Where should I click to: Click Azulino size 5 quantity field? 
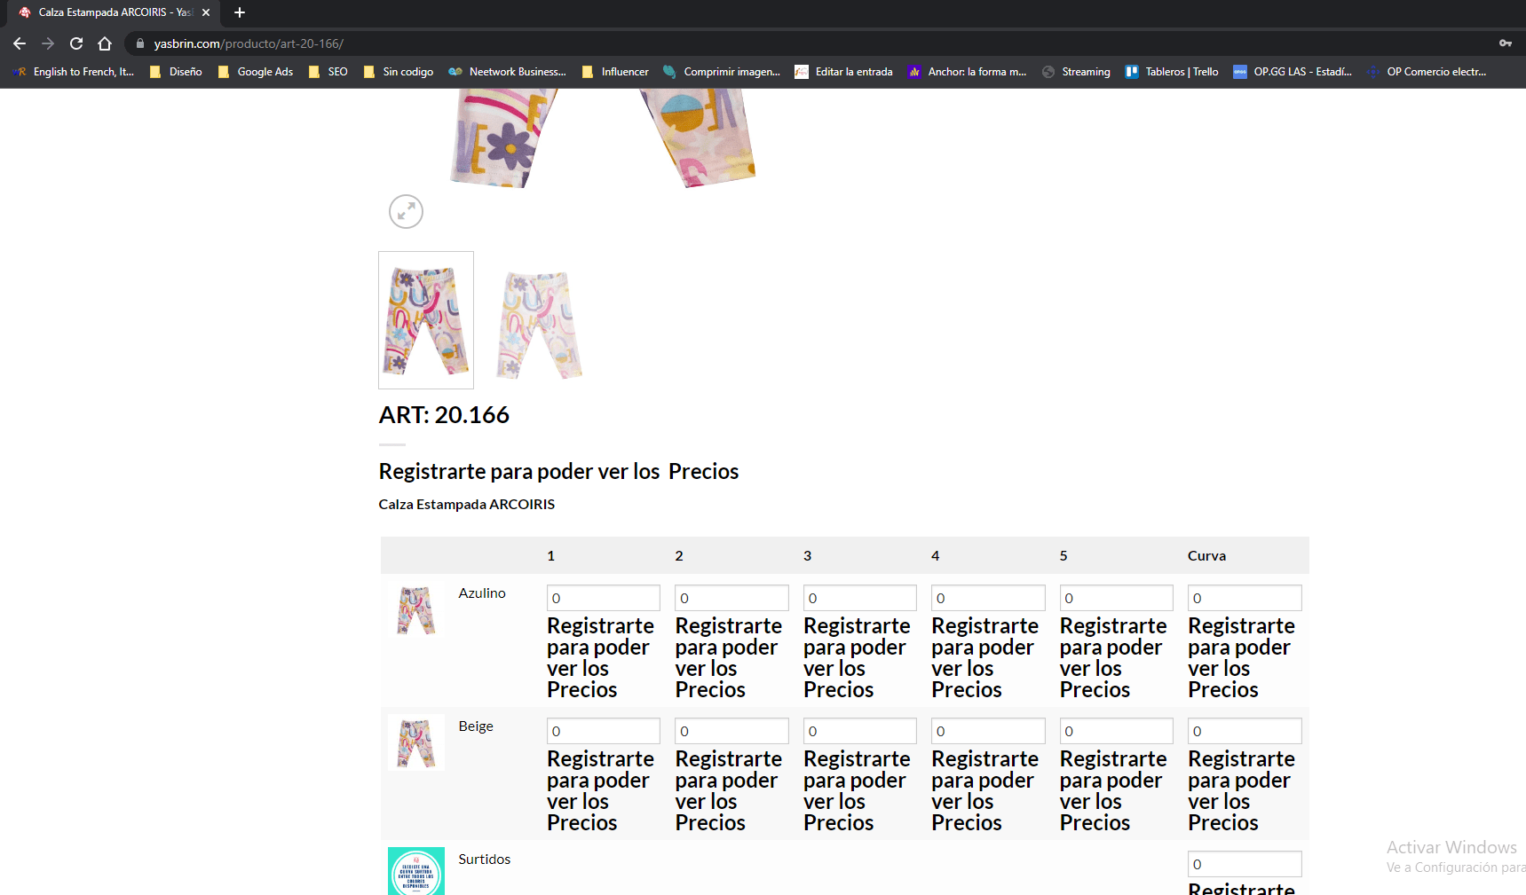point(1117,598)
